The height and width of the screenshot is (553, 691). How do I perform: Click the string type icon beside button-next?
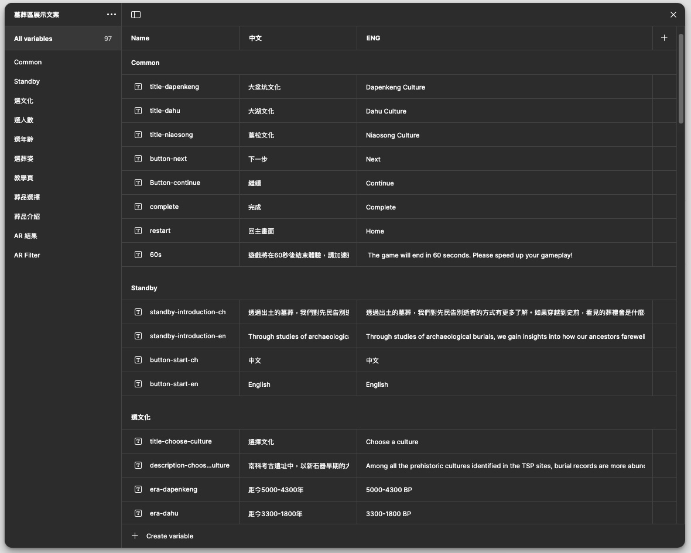[x=138, y=159]
